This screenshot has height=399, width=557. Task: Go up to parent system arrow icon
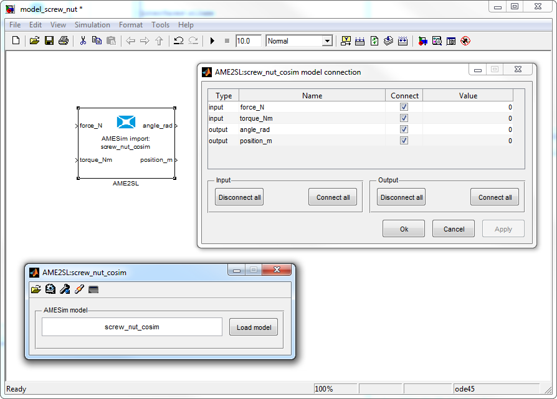(159, 41)
